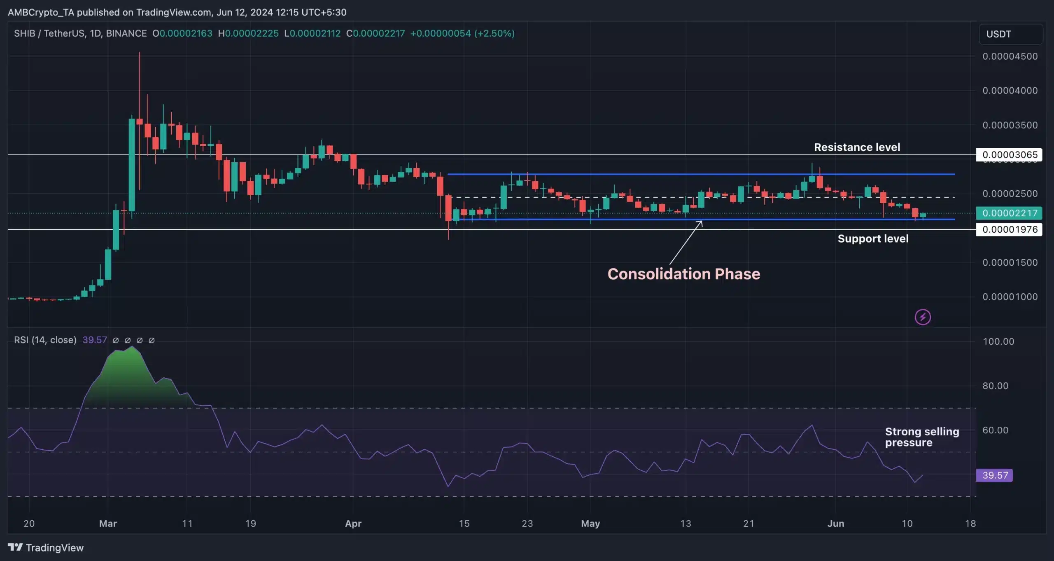Click the 18 date on time axis

click(970, 524)
